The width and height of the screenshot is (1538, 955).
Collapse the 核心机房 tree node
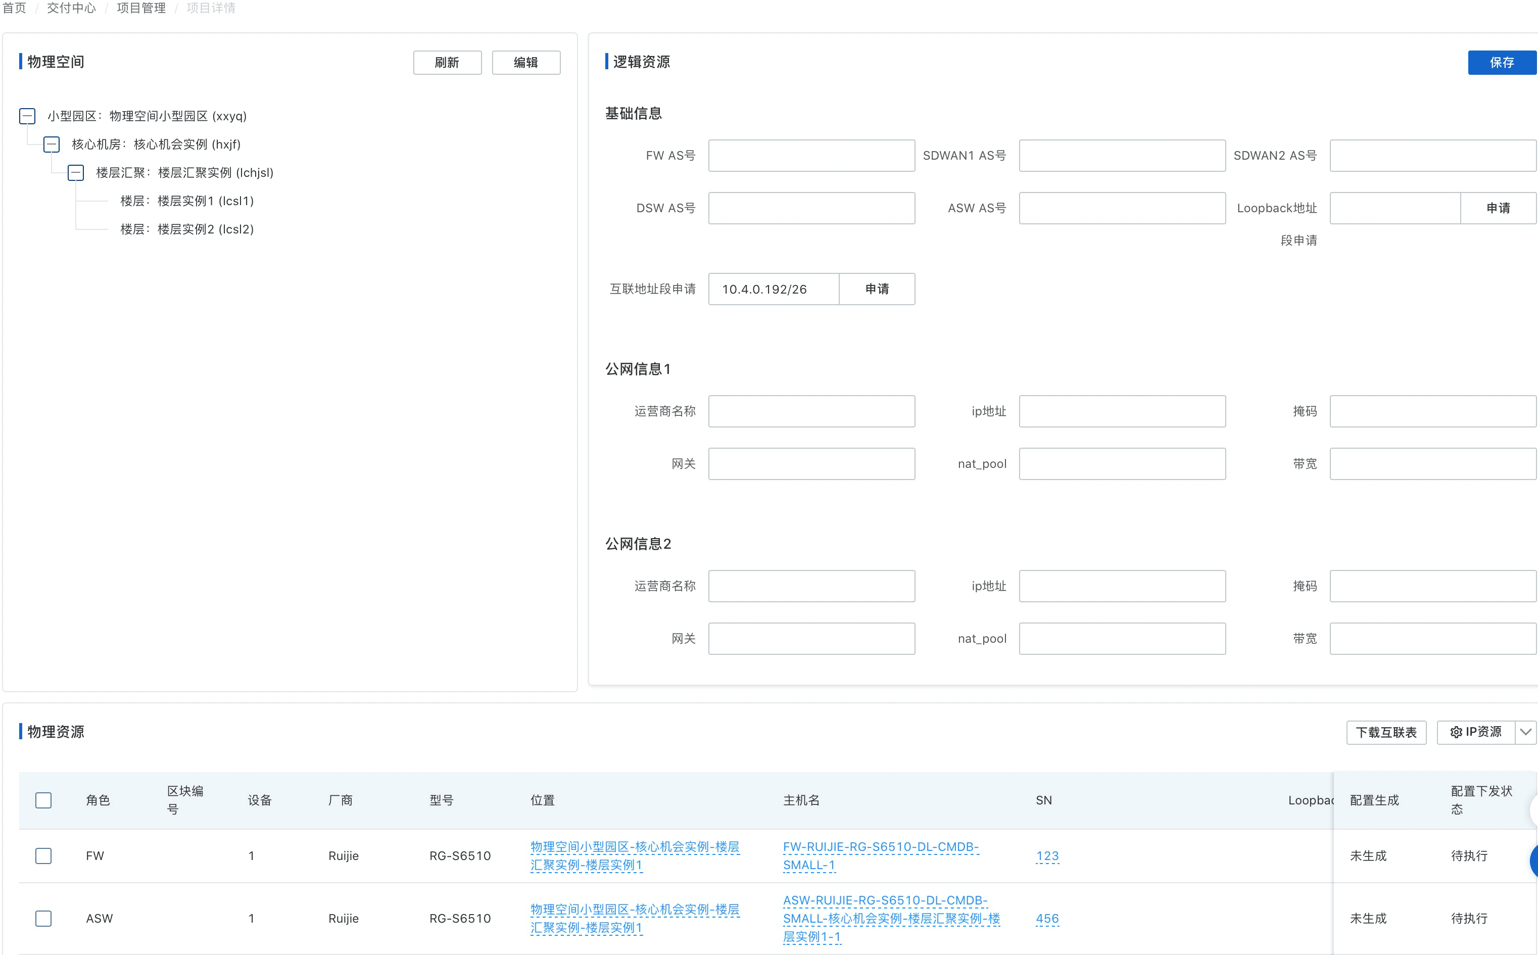(x=52, y=145)
